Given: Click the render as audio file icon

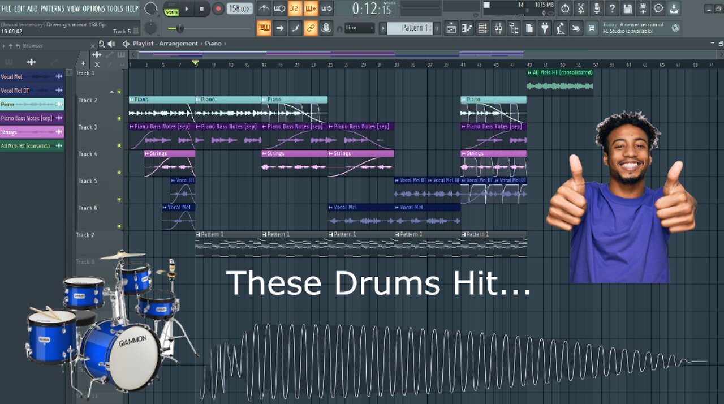Looking at the screenshot, I should [x=643, y=8].
